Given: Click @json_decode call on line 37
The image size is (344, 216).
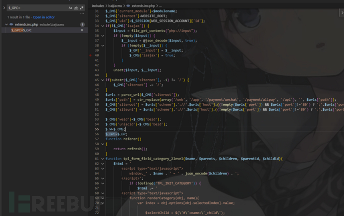Looking at the screenshot, I should (x=170, y=40).
